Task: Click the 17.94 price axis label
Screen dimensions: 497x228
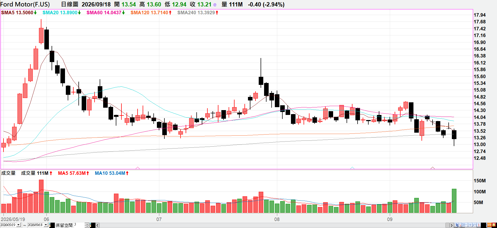Action: pos(480,15)
